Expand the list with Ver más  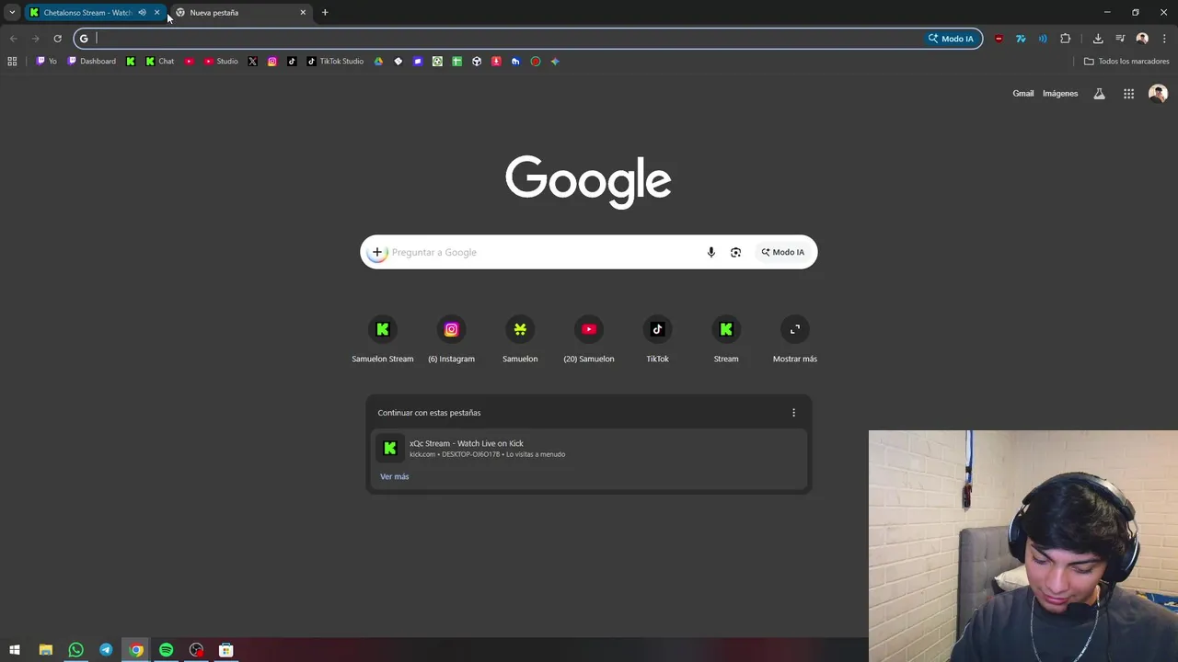pos(395,476)
